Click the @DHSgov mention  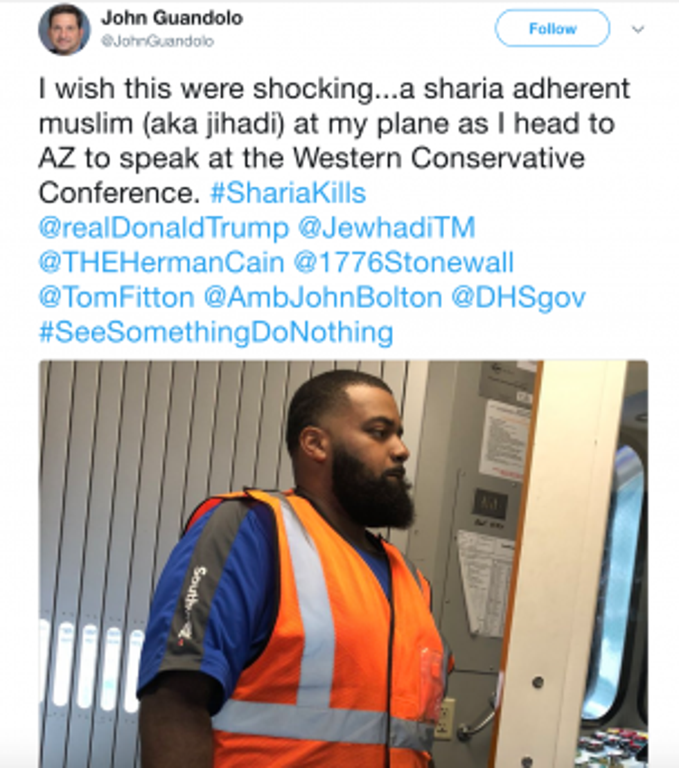518,298
